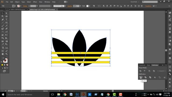The height and width of the screenshot is (97, 172).
Task: Select the Selection tool arrow
Action: 3,13
